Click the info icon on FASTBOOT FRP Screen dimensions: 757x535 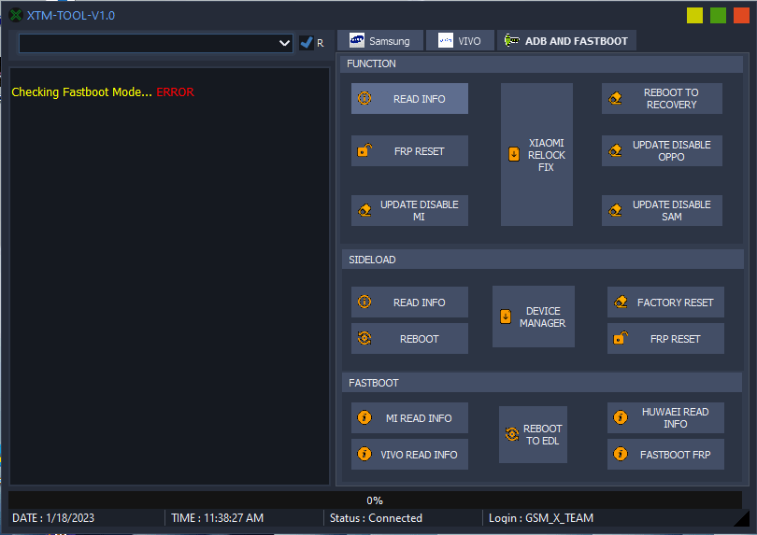pos(621,454)
